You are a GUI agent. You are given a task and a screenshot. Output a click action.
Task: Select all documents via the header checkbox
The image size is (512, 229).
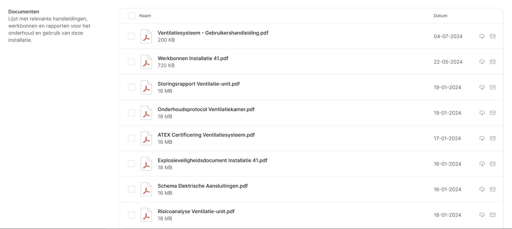131,16
